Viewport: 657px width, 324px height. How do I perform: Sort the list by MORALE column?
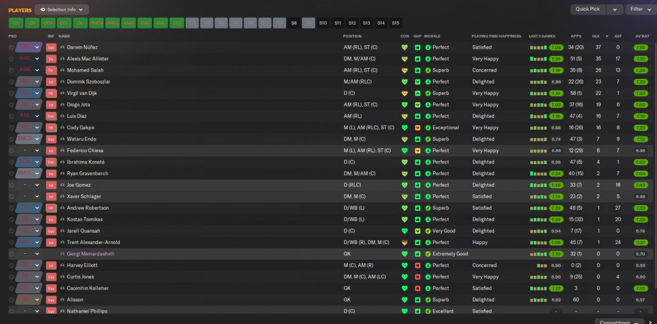pyautogui.click(x=432, y=36)
